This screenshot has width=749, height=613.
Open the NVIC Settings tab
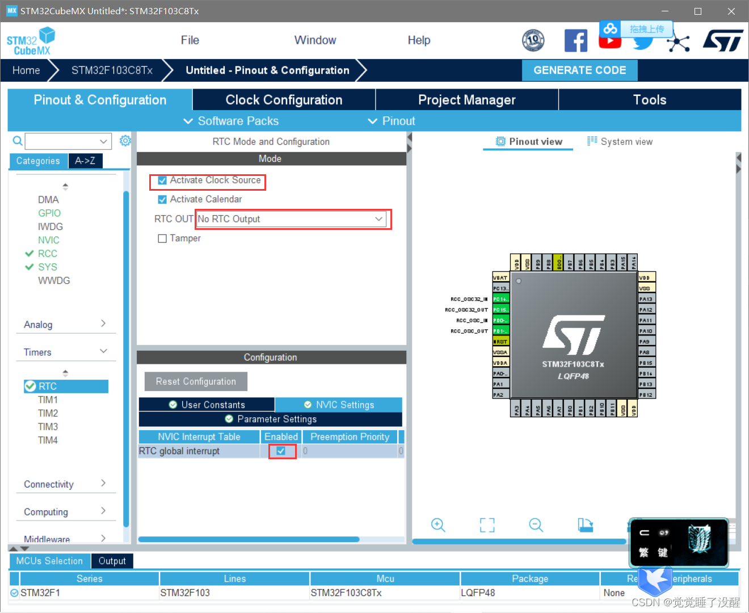click(339, 405)
